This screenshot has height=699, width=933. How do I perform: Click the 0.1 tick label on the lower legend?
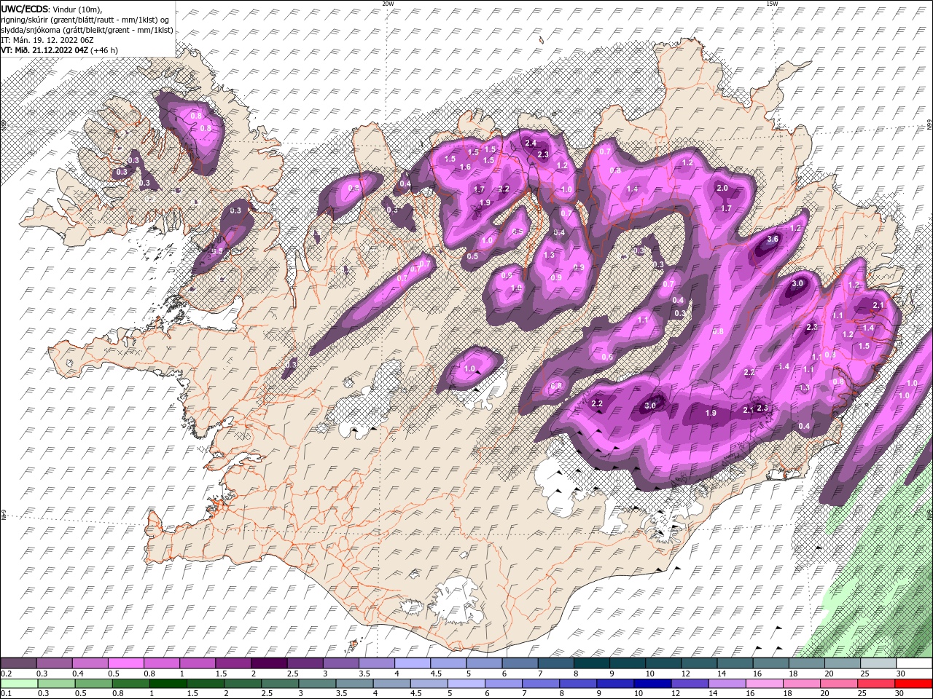click(x=6, y=694)
